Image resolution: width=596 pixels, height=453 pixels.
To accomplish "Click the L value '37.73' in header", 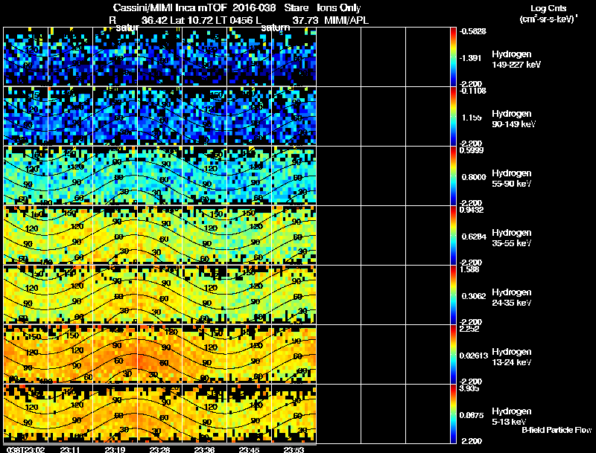I will click(x=305, y=20).
